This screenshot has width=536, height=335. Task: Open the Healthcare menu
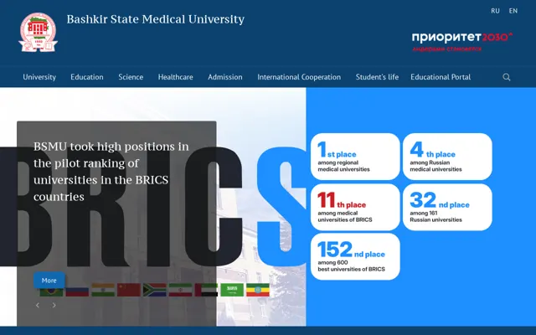[175, 77]
